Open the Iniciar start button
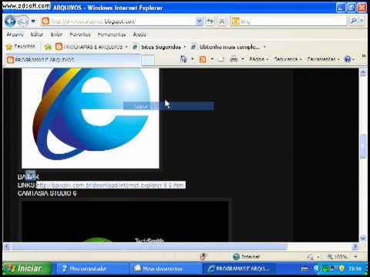This screenshot has width=370, height=277. point(27,269)
